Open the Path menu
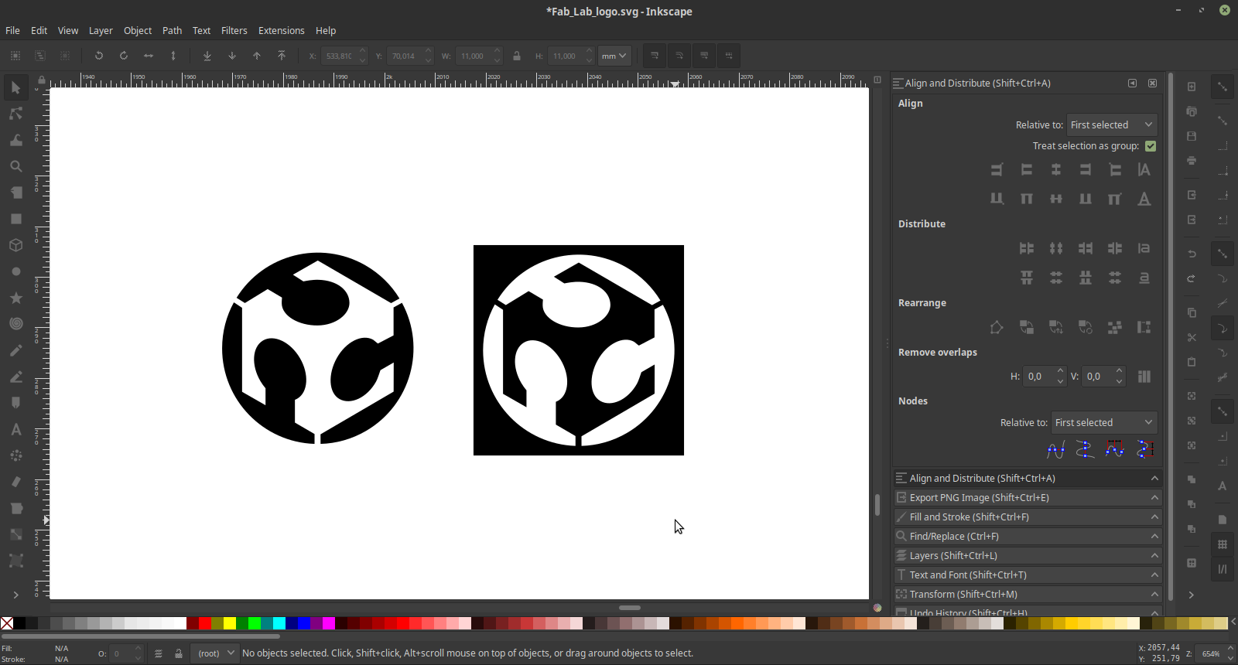The image size is (1238, 665). (172, 30)
